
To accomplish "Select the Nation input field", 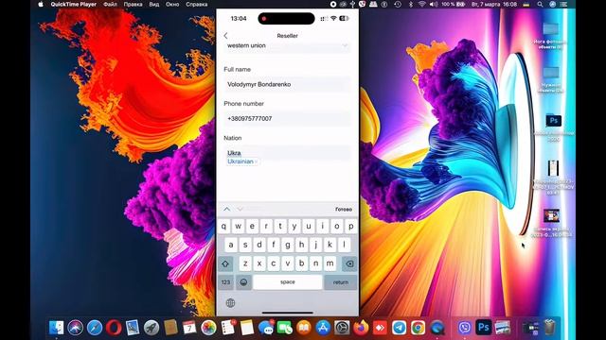I will [287, 153].
